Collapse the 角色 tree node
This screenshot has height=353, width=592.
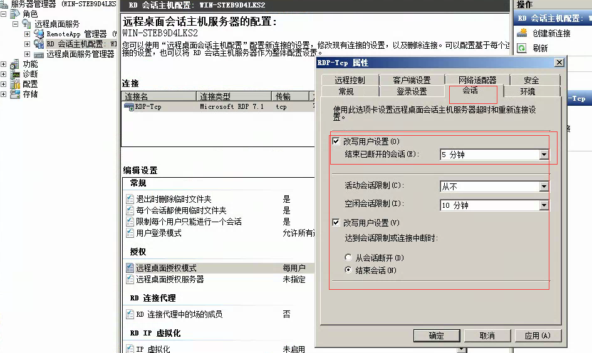[x=3, y=14]
